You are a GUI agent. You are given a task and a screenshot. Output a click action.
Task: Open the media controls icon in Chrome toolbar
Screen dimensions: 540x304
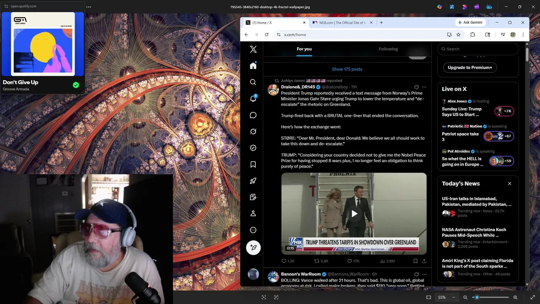click(503, 35)
